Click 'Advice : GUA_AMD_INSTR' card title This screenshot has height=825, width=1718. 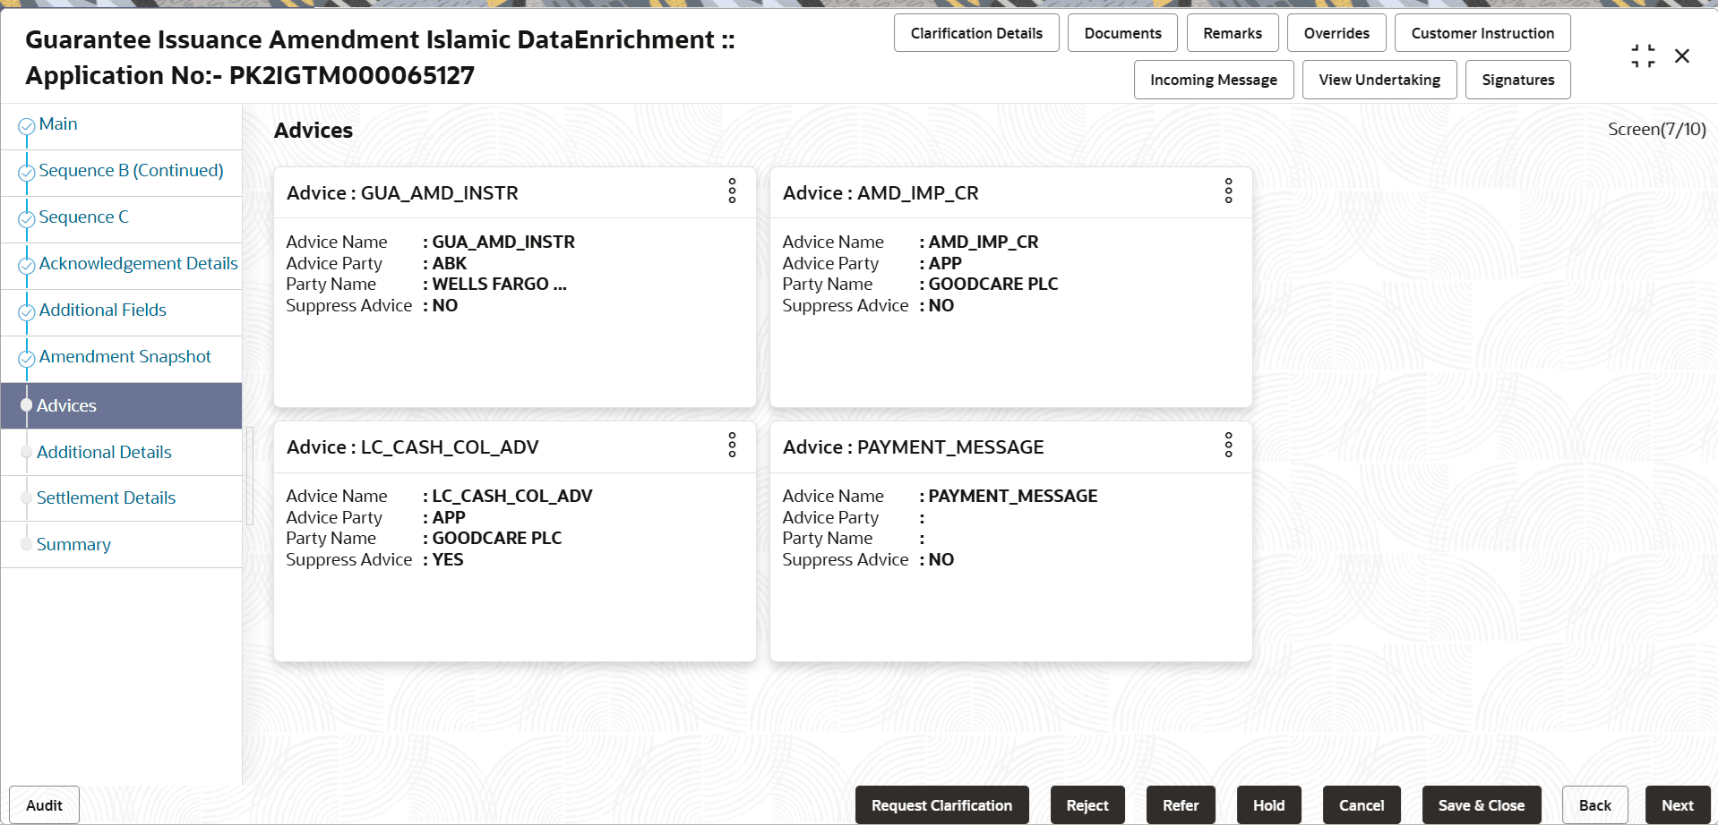pos(402,193)
